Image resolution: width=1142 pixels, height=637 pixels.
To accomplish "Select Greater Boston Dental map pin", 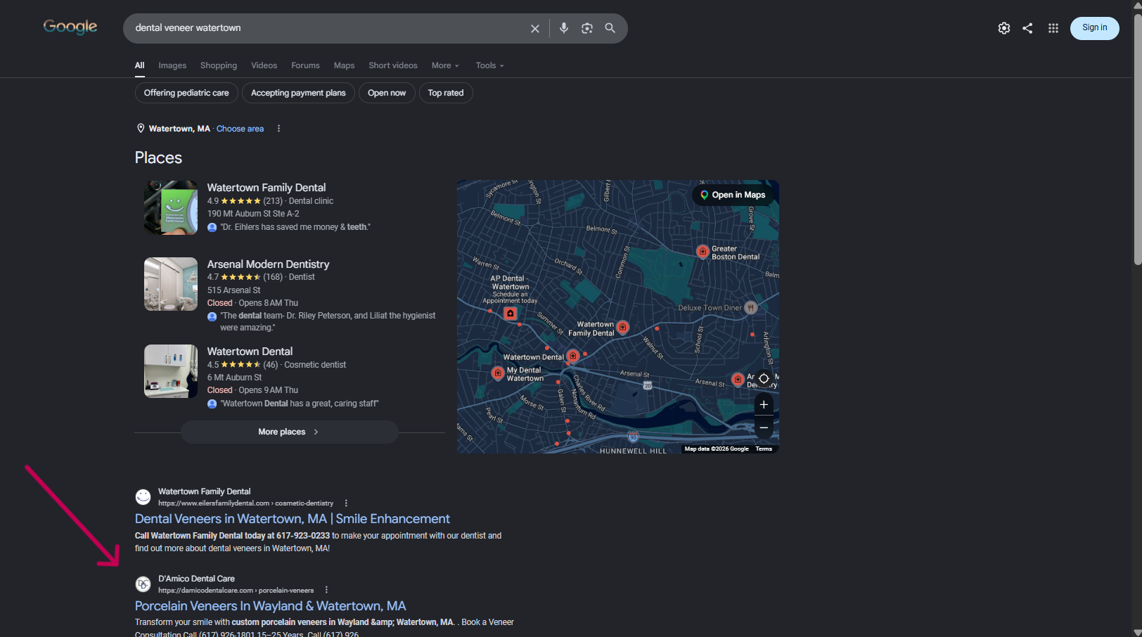I will [702, 252].
